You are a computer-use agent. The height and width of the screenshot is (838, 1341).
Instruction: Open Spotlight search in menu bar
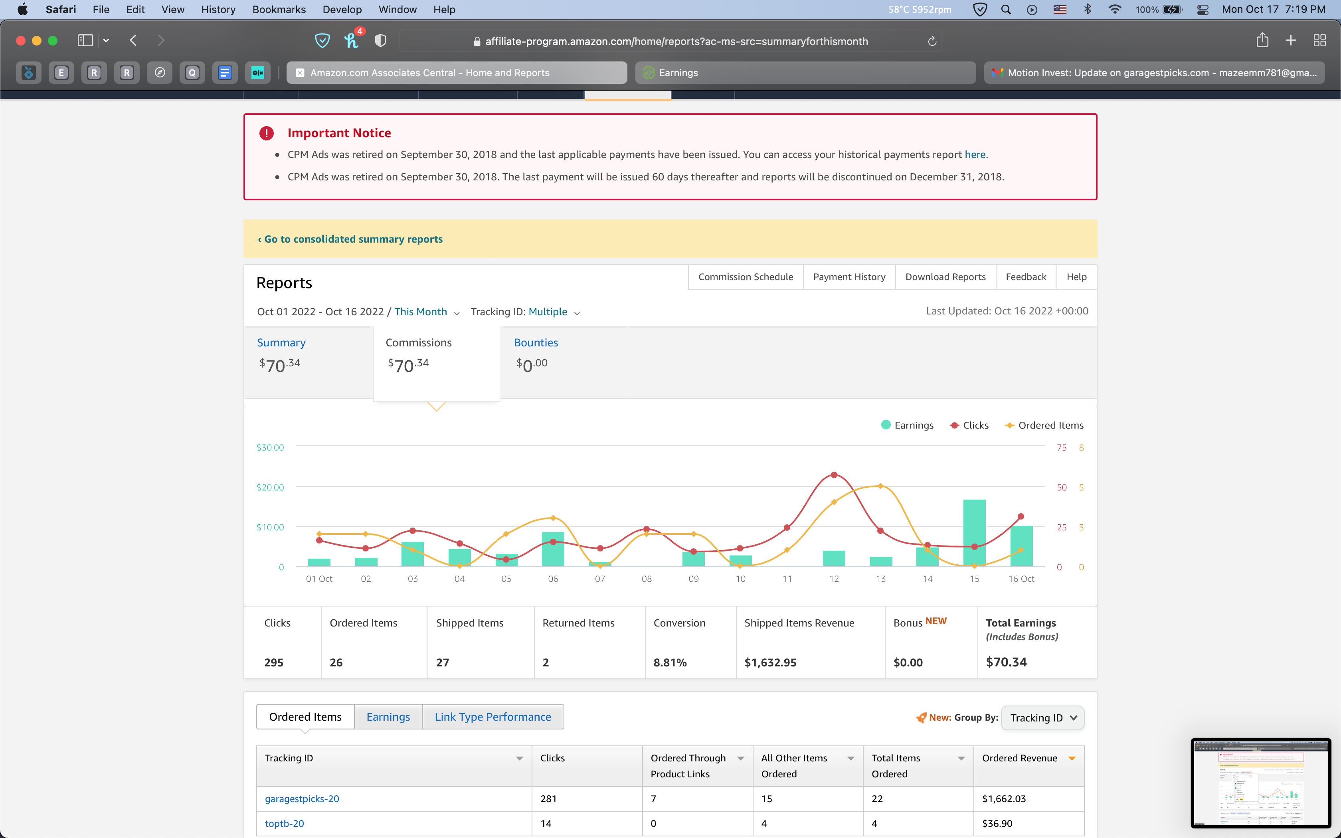[x=1006, y=10]
